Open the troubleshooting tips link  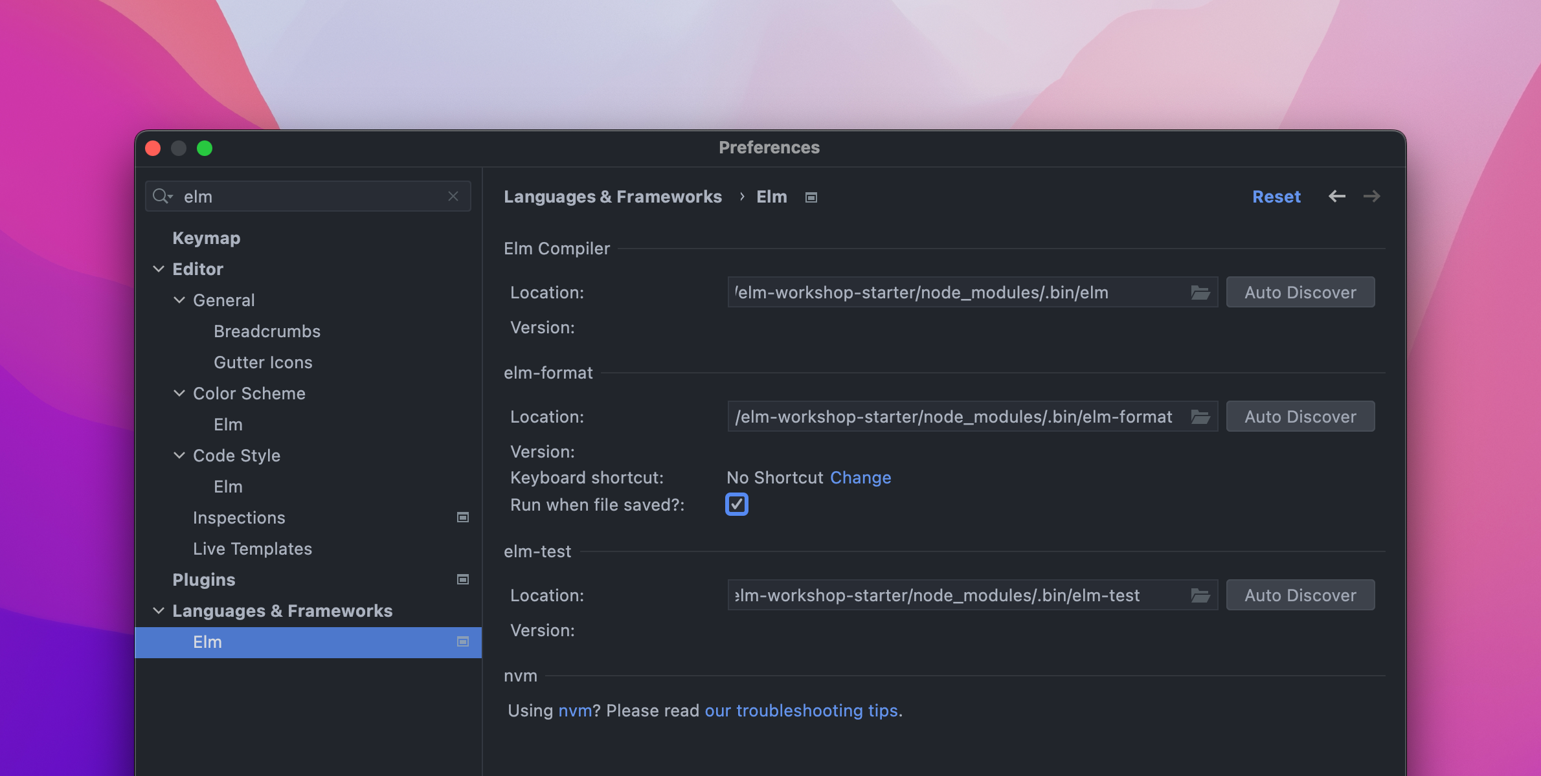coord(800,711)
